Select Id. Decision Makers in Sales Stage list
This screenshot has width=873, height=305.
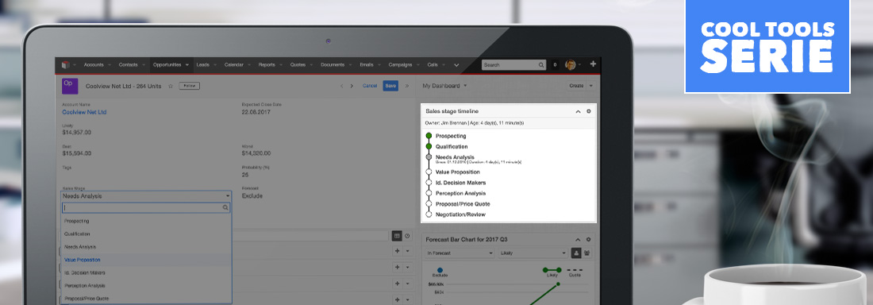[147, 272]
